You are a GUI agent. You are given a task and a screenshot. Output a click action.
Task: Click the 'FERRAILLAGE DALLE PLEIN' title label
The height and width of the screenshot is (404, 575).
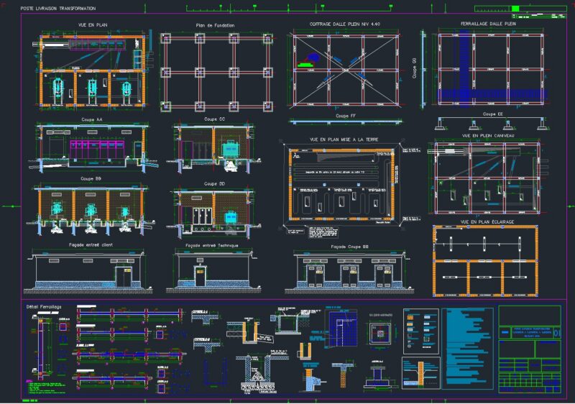click(x=488, y=24)
